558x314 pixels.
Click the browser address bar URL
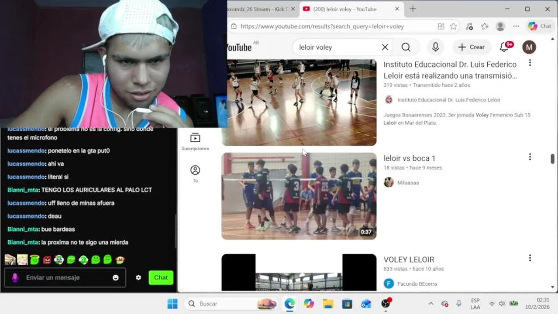[x=322, y=26]
